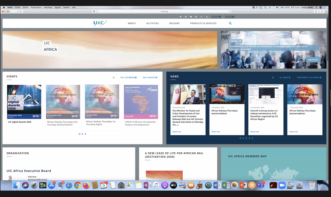Screen dimensions: 331x197
Task: Open UIC Digital Awards 2020 event thumbnail
Action: 24,101
